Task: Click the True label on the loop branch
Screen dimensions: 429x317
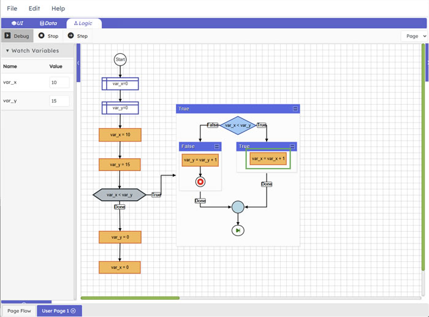Action: [156, 194]
